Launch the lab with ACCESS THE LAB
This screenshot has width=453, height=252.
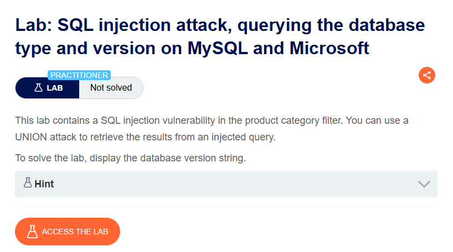point(68,232)
